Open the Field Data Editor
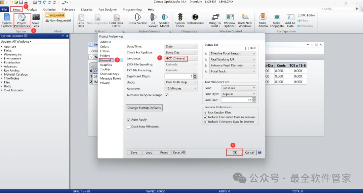This screenshot has height=193, width=363. pos(116,20)
